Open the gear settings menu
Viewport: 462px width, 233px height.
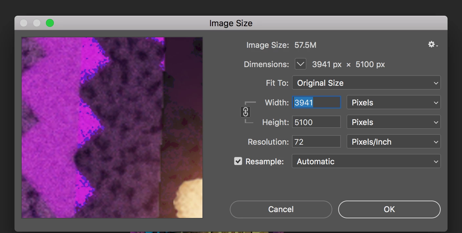433,45
